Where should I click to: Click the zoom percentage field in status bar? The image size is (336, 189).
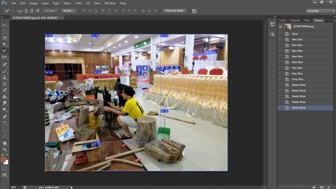14,187
